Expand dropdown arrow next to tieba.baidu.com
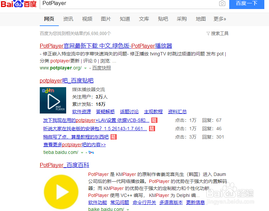Screen dimensions: 269x211 [x=82, y=153]
